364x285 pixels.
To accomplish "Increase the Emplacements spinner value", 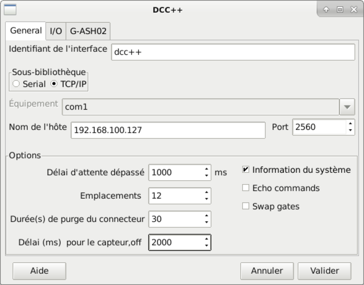I will [x=207, y=193].
